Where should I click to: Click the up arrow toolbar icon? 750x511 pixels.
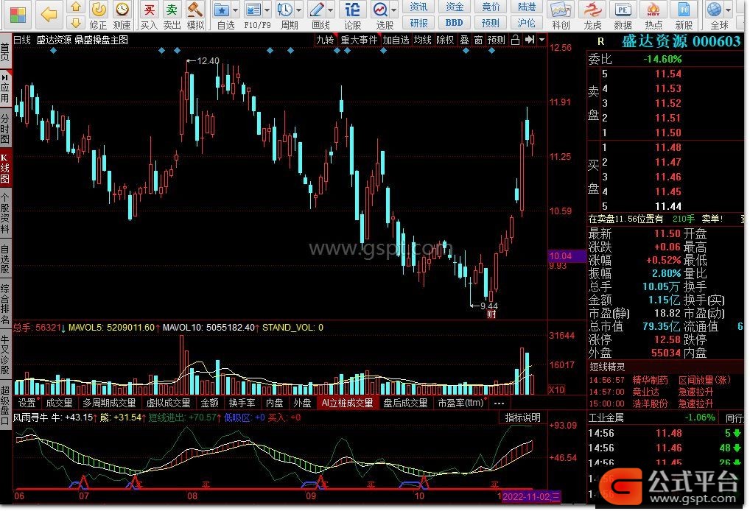click(76, 7)
